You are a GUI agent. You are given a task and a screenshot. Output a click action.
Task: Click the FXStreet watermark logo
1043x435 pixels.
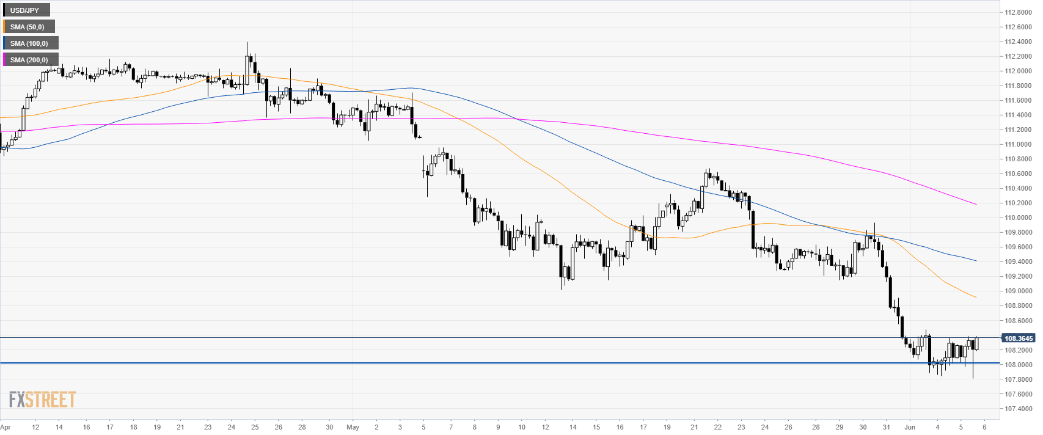(42, 400)
